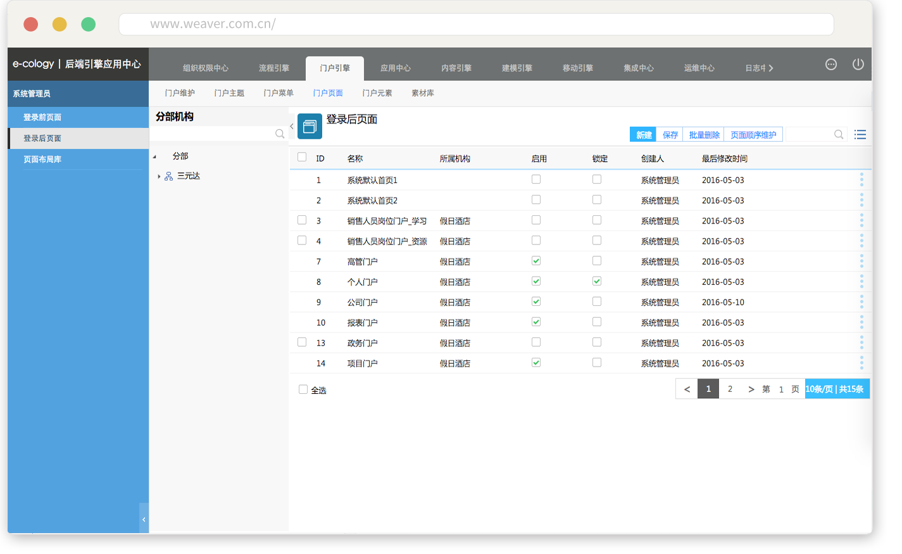Check the 全选 select-all checkbox
The image size is (902, 554).
click(303, 390)
